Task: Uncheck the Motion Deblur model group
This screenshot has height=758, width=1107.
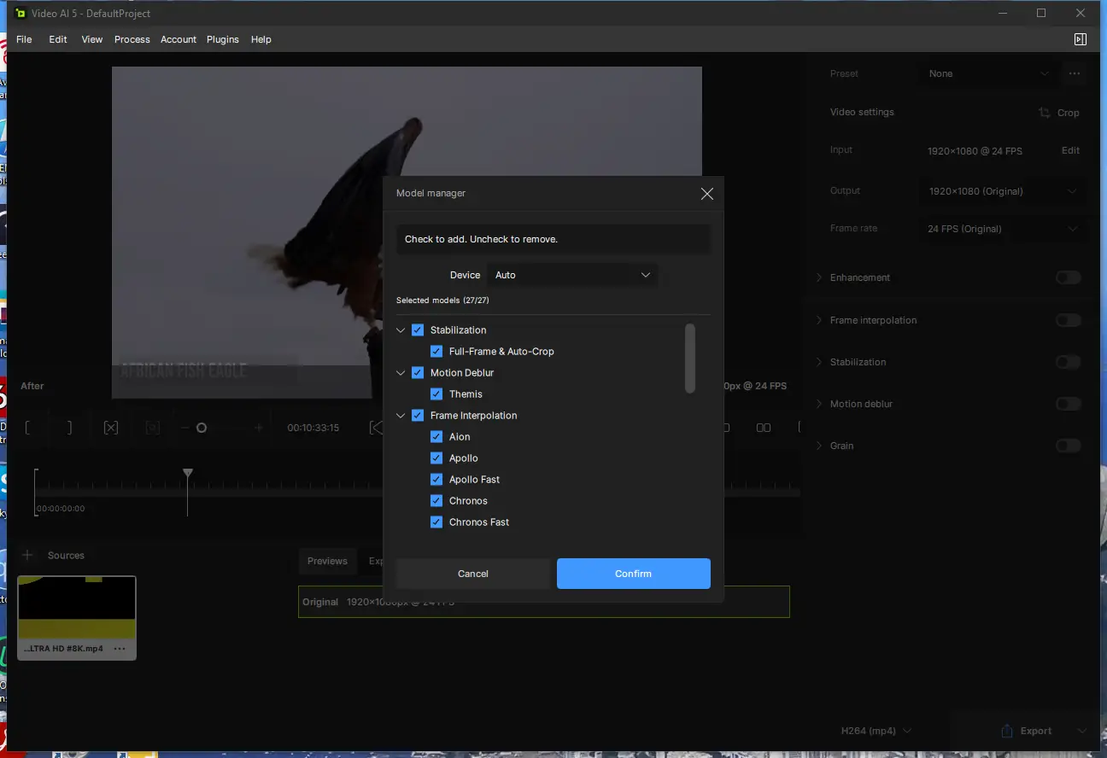Action: coord(418,373)
